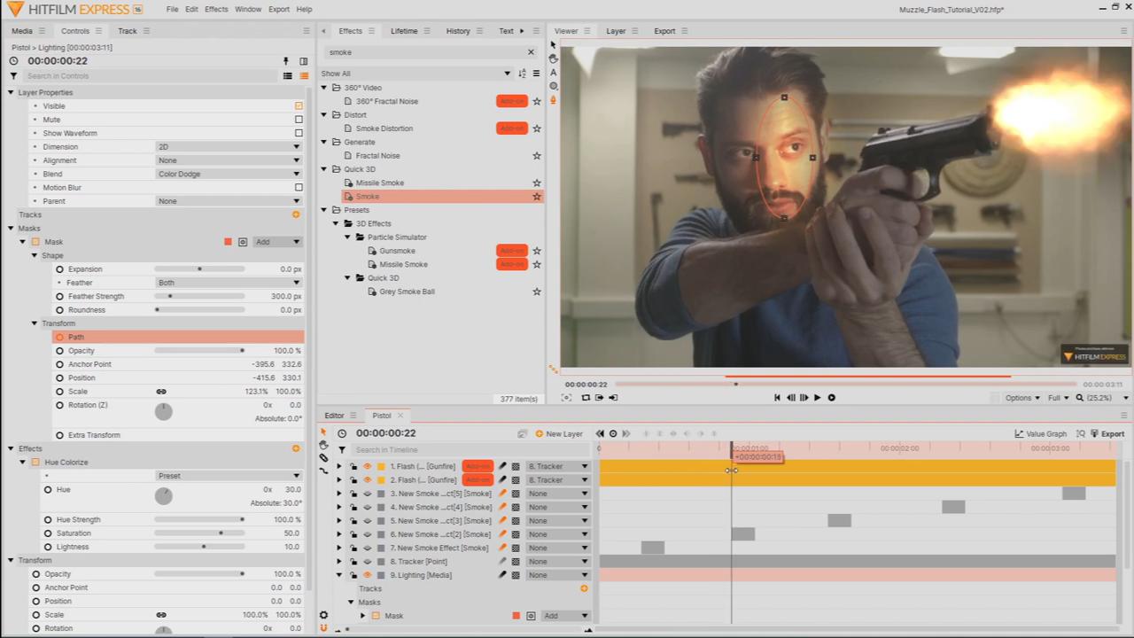Favorite the Fractal Noise effect star
Screen dimensions: 1134x638
(536, 156)
